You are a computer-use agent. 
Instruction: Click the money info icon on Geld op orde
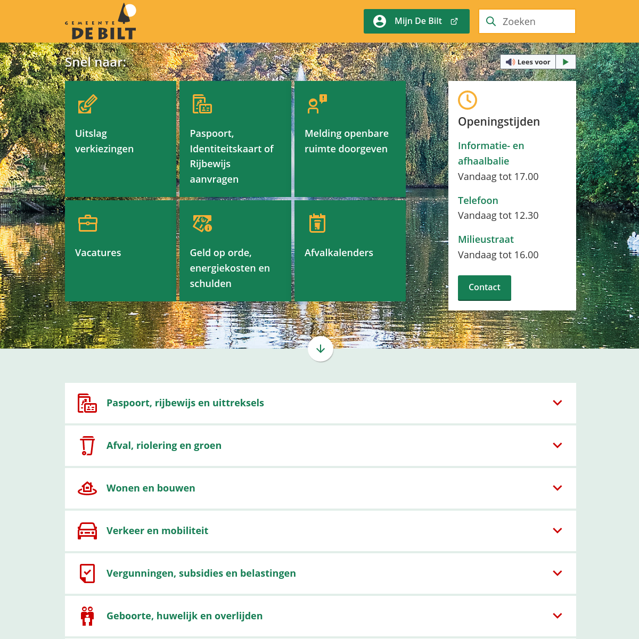[202, 224]
